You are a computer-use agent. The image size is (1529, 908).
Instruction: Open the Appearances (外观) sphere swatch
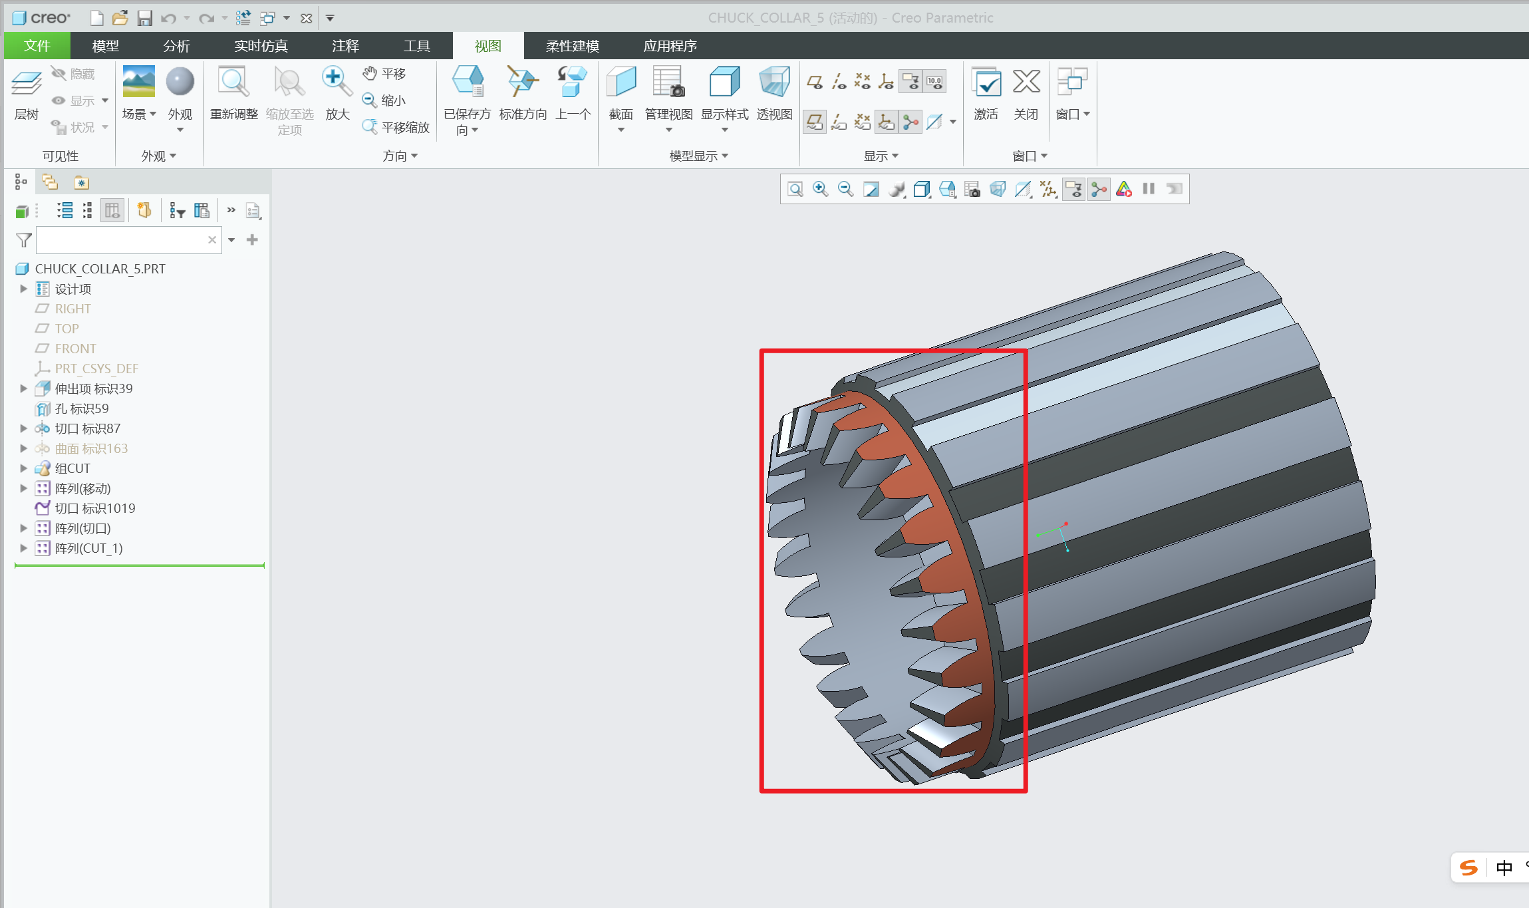(180, 82)
